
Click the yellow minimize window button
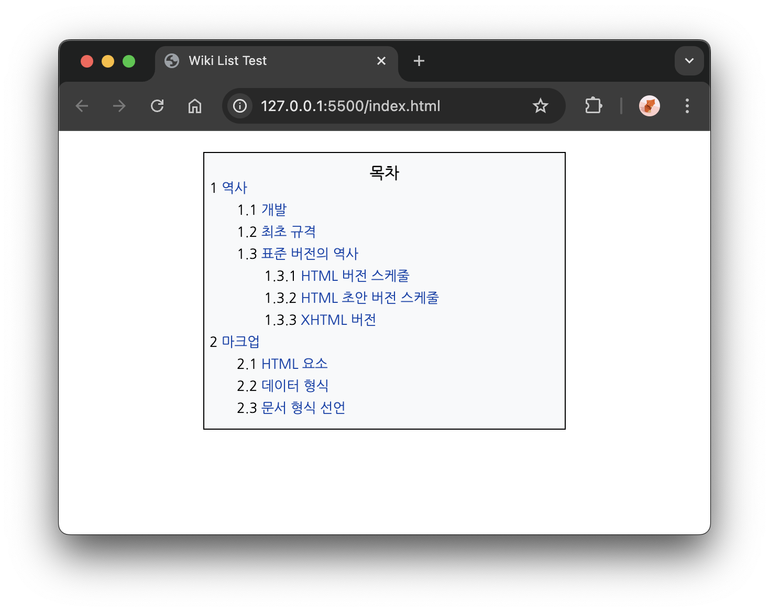(x=108, y=61)
